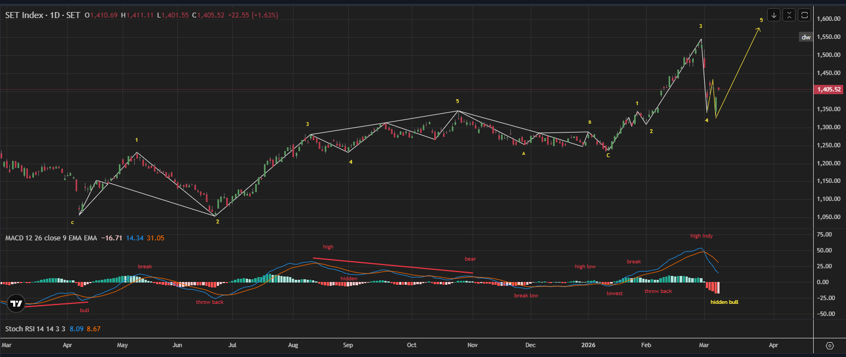Screen dimensions: 846x357
Task: Click the maximize pane icon
Action: point(804,15)
